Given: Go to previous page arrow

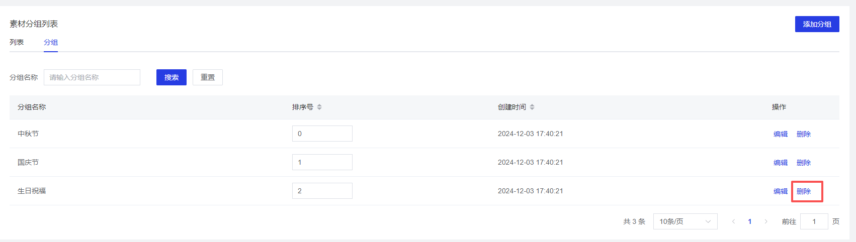Looking at the screenshot, I should point(733,221).
